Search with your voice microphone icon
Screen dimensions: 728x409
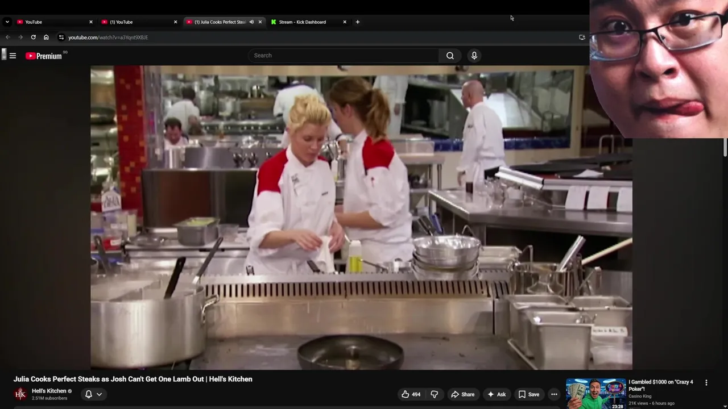pos(474,55)
